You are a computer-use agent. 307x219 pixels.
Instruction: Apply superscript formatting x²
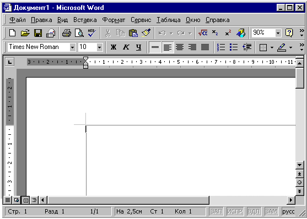click(228, 33)
